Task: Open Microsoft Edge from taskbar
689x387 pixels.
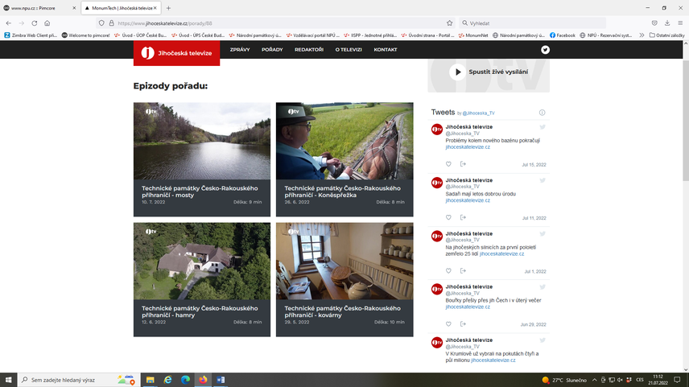Action: click(185, 380)
